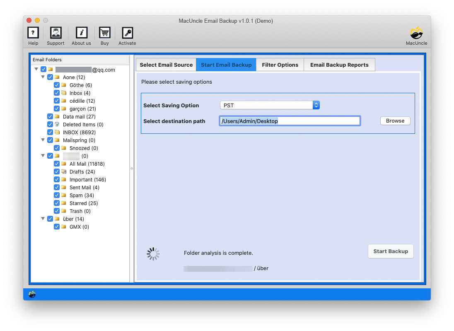This screenshot has width=454, height=331.
Task: Click the MacUncle logo in the footer
Action: pos(32,294)
